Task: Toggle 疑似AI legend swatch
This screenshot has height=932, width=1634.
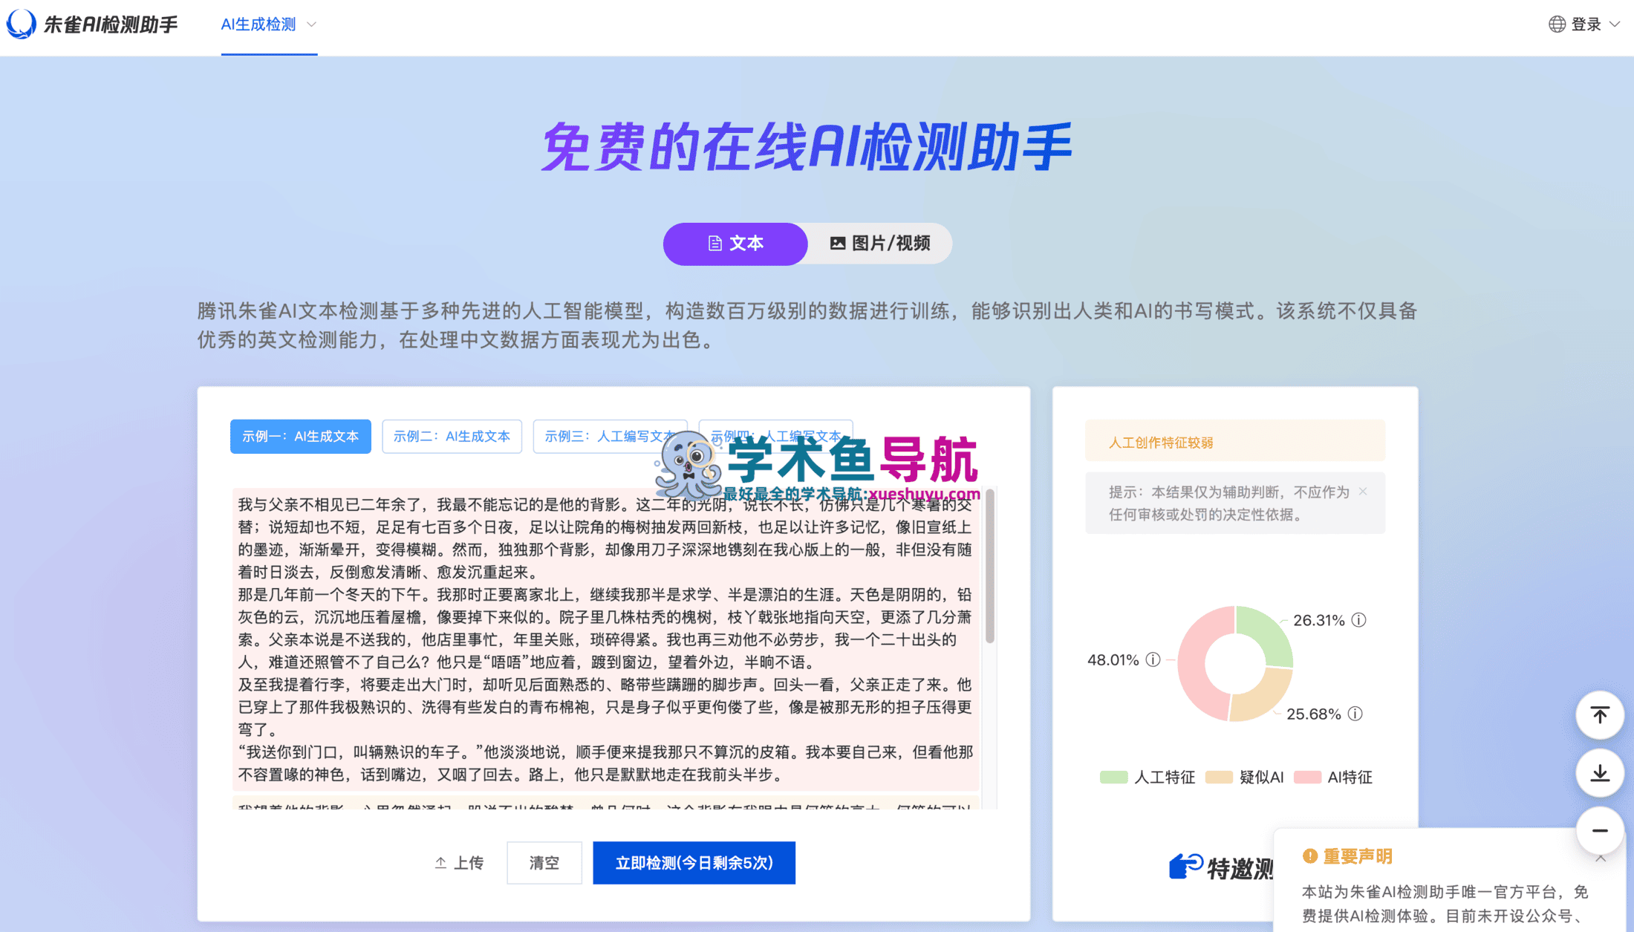Action: pos(1219,777)
